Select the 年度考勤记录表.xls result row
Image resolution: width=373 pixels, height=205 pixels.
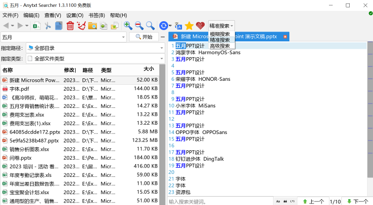80,175
